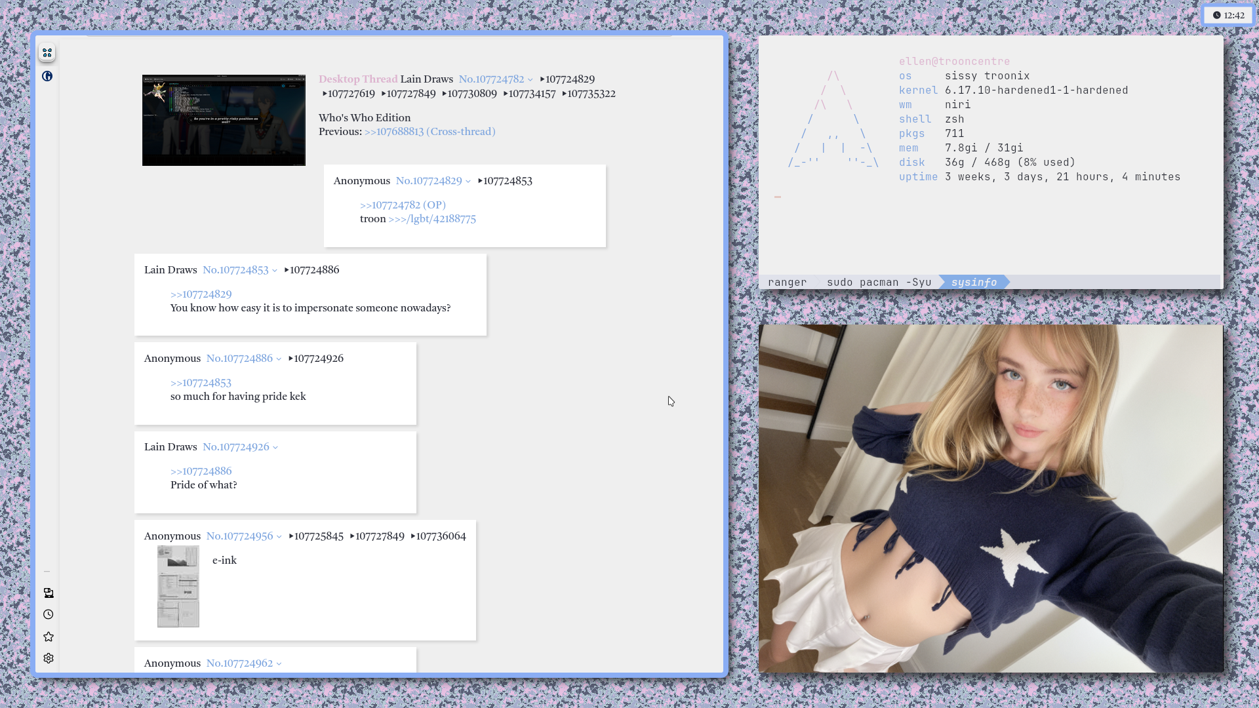
Task: Switch to the sudo pacman -Syu tab
Action: (879, 282)
